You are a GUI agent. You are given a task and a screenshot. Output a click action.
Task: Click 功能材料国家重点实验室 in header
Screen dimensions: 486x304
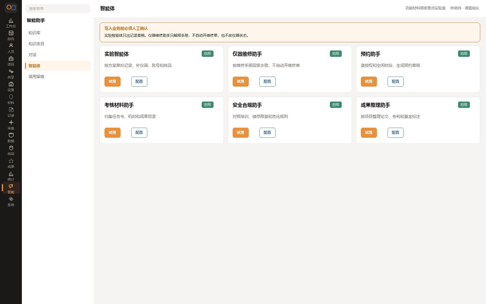click(x=425, y=8)
